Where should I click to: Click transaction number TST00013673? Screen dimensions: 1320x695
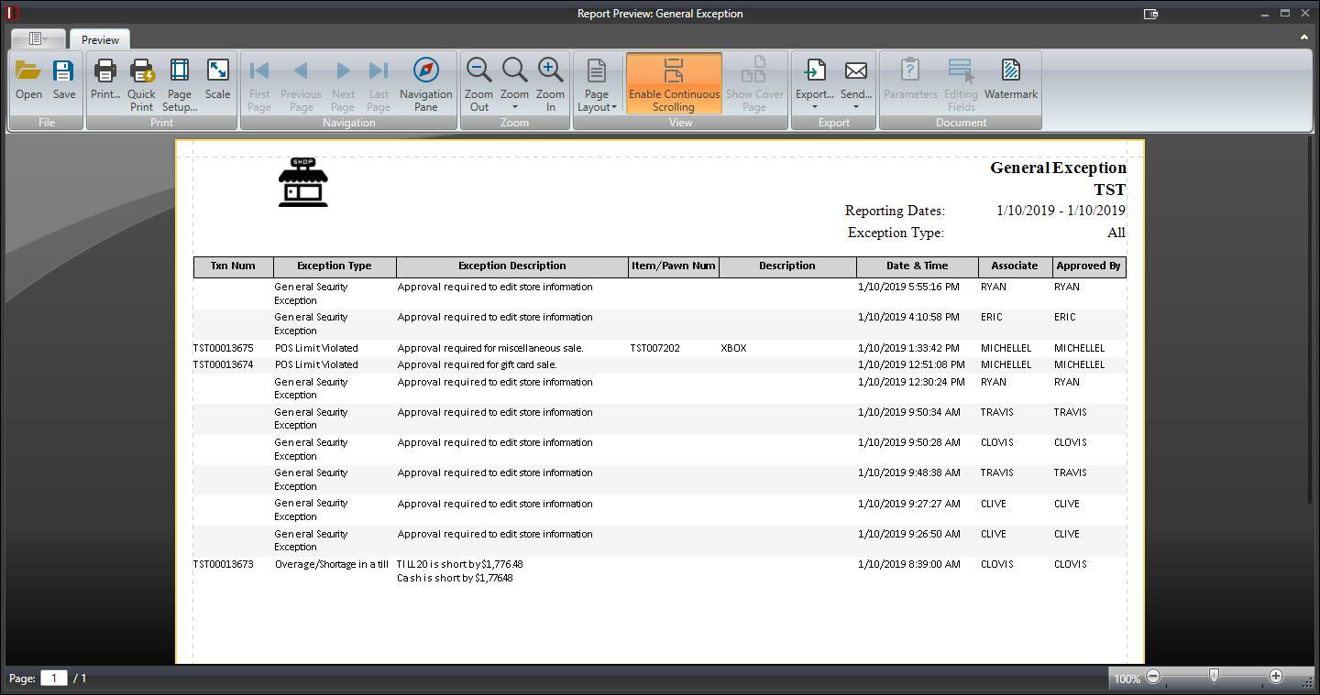click(224, 564)
